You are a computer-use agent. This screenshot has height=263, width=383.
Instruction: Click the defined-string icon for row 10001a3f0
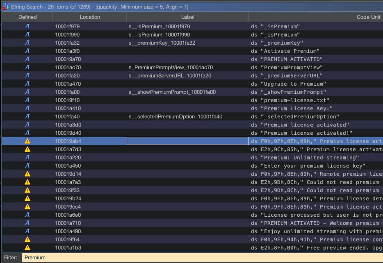[27, 51]
